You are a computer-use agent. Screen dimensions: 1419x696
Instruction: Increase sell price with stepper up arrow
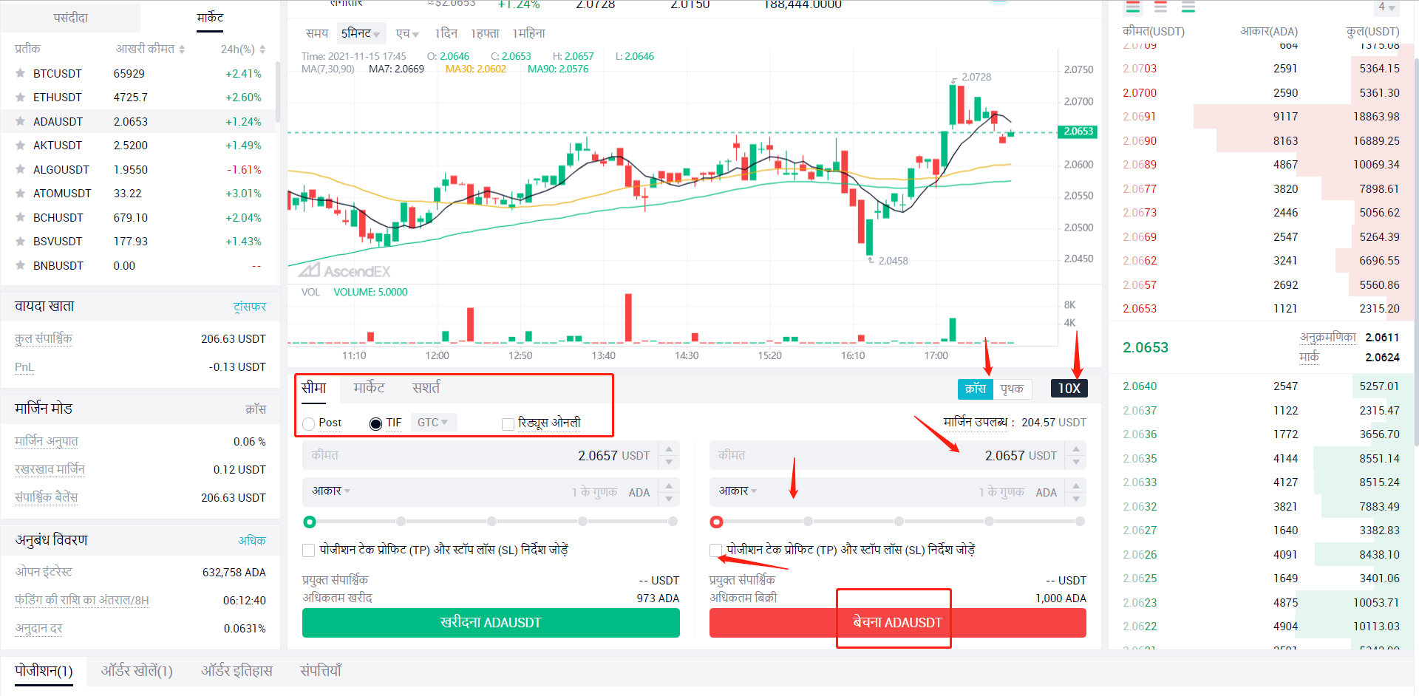(x=1076, y=448)
